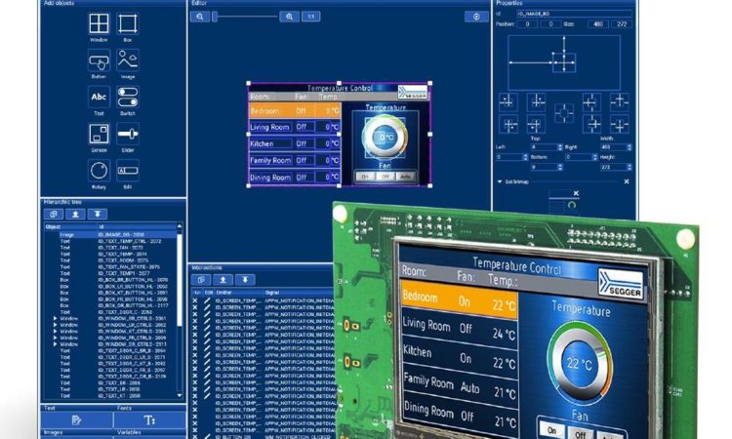Toggle the Off button in editor Fan control
The image size is (732, 439).
386,177
